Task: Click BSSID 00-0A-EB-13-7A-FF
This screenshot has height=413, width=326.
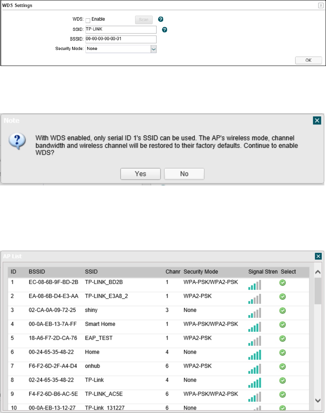Action: tap(53, 324)
